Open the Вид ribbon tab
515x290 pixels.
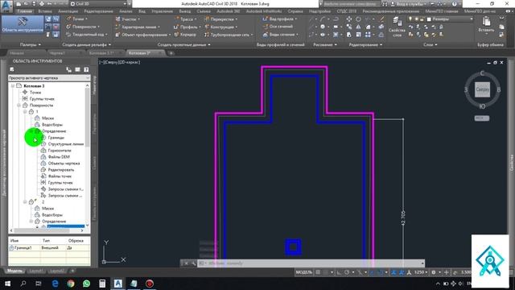(142, 11)
